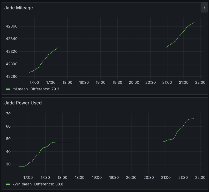The height and width of the screenshot is (192, 209).
Task: Click the 70 y-axis label in Power Used
Action: coord(8,114)
